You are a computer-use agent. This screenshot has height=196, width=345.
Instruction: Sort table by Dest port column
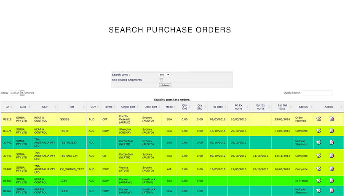click(151, 107)
